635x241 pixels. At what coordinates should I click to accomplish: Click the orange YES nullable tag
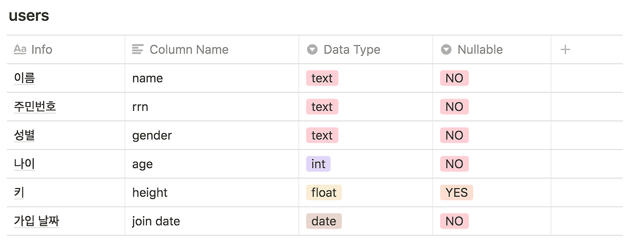click(x=456, y=193)
